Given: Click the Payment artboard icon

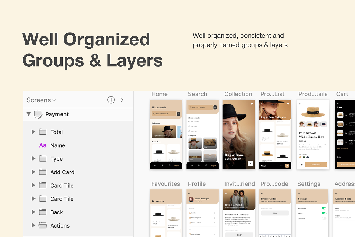Looking at the screenshot, I should [38, 114].
